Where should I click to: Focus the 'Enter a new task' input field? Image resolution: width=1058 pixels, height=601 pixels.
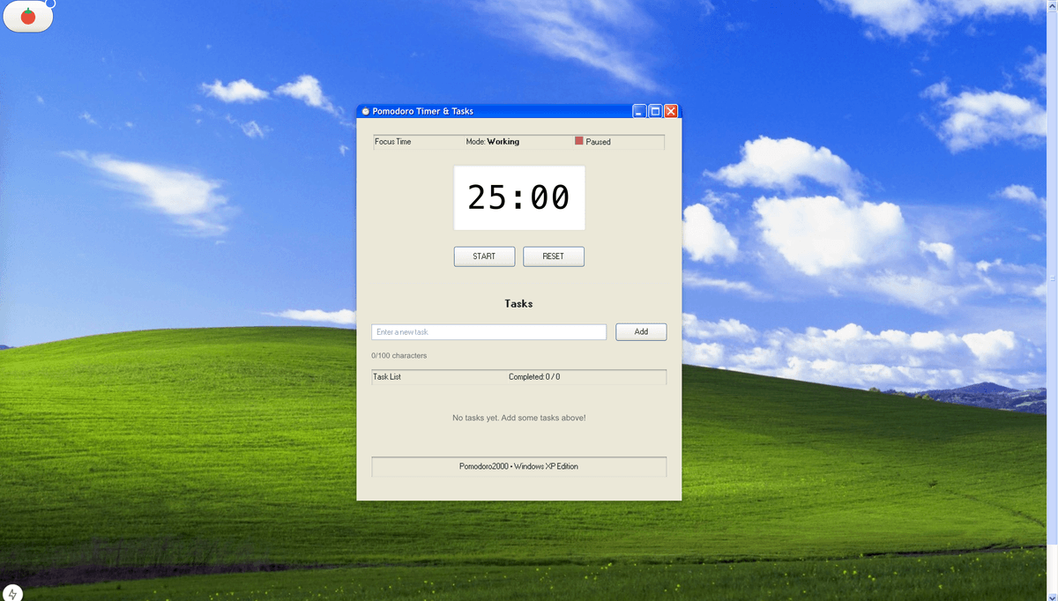tap(489, 332)
